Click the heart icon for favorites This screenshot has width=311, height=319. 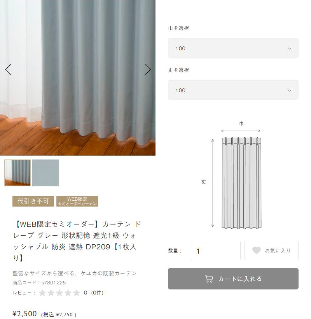pos(256,250)
